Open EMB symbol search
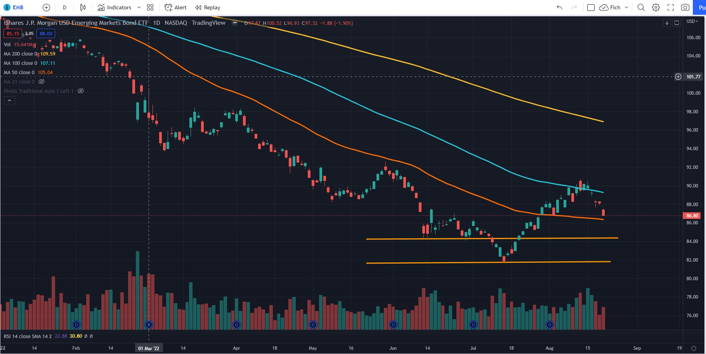This screenshot has width=706, height=354. [14, 7]
